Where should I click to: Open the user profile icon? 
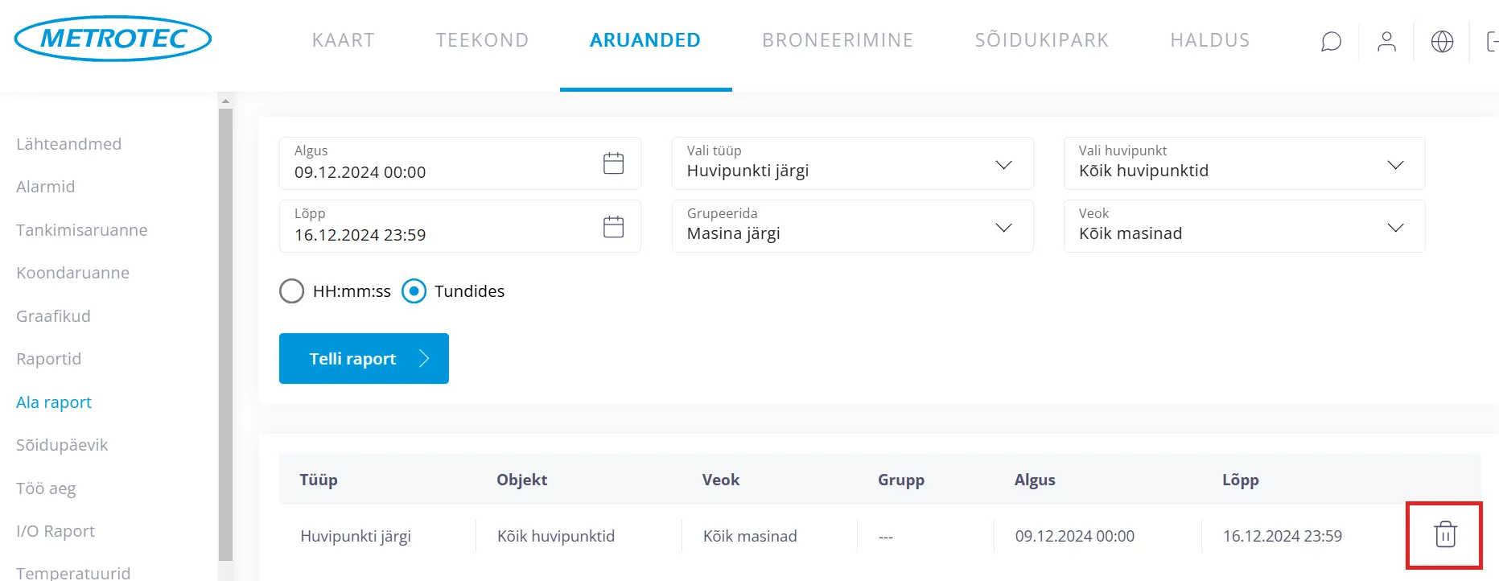tap(1386, 41)
